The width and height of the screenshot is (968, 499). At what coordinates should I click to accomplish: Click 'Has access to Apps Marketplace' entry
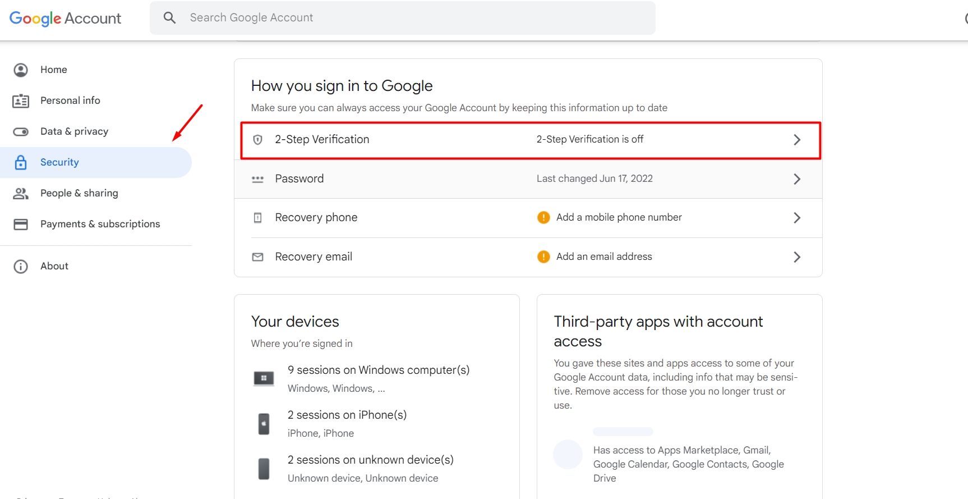(x=689, y=464)
